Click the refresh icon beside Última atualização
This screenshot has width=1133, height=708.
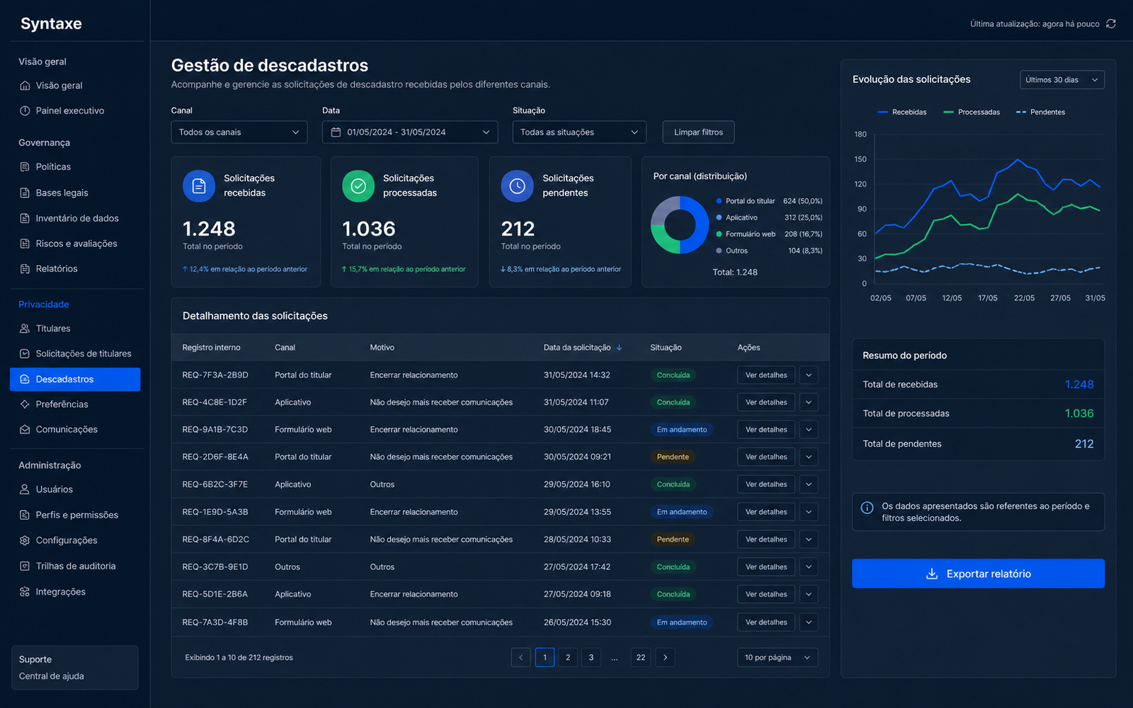tap(1111, 23)
